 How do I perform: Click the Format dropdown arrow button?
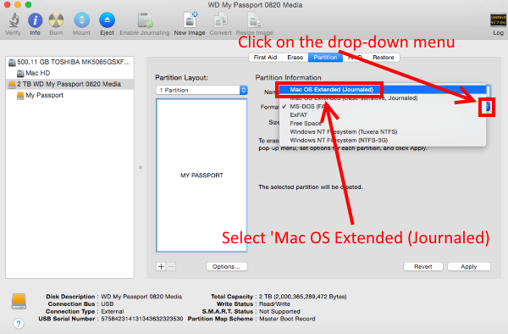coord(488,107)
